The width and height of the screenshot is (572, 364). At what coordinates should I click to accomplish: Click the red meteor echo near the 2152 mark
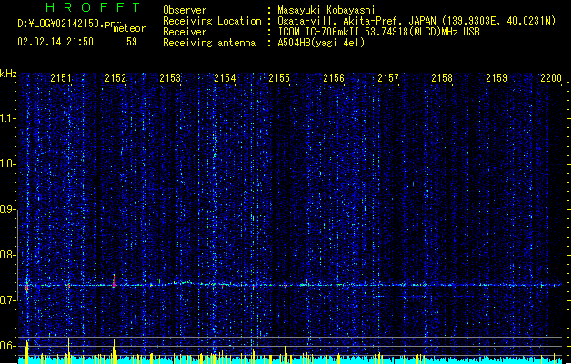115,282
